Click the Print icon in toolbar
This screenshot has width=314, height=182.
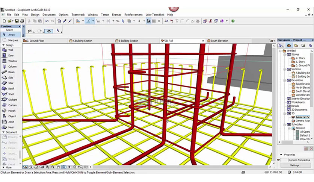pyautogui.click(x=22, y=21)
